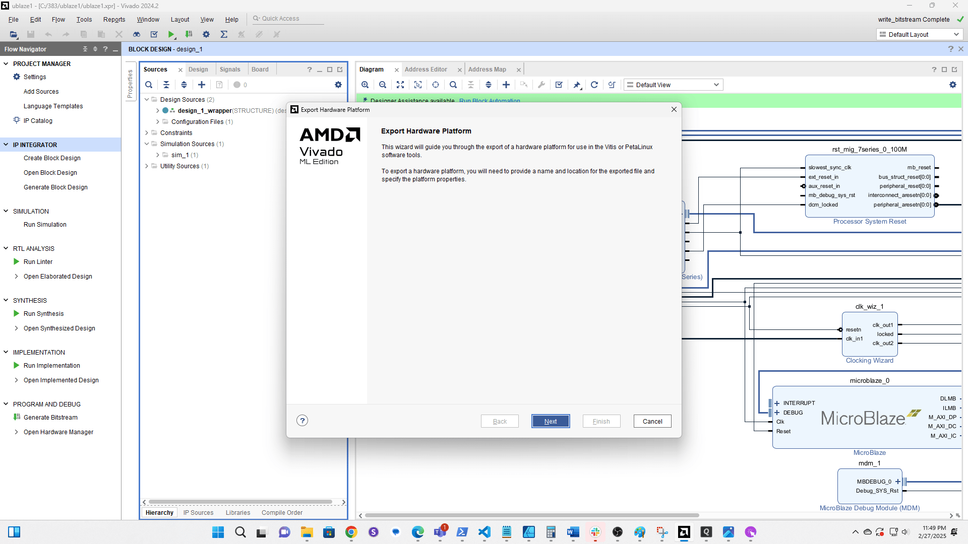Open the Sources panel settings gear
The image size is (968, 544).
(x=338, y=85)
